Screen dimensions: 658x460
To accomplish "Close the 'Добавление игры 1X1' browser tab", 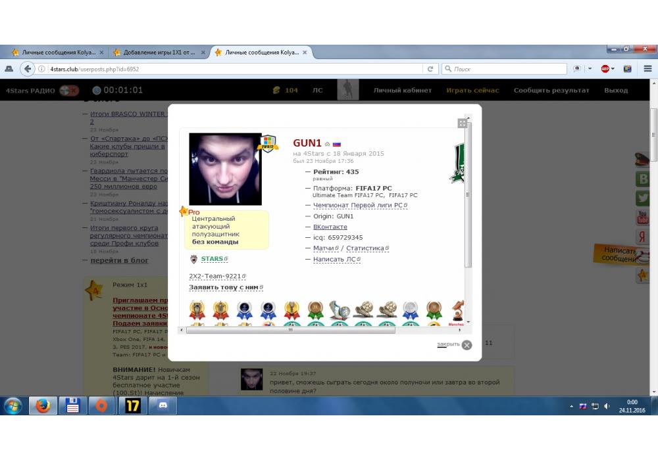I will pos(203,53).
